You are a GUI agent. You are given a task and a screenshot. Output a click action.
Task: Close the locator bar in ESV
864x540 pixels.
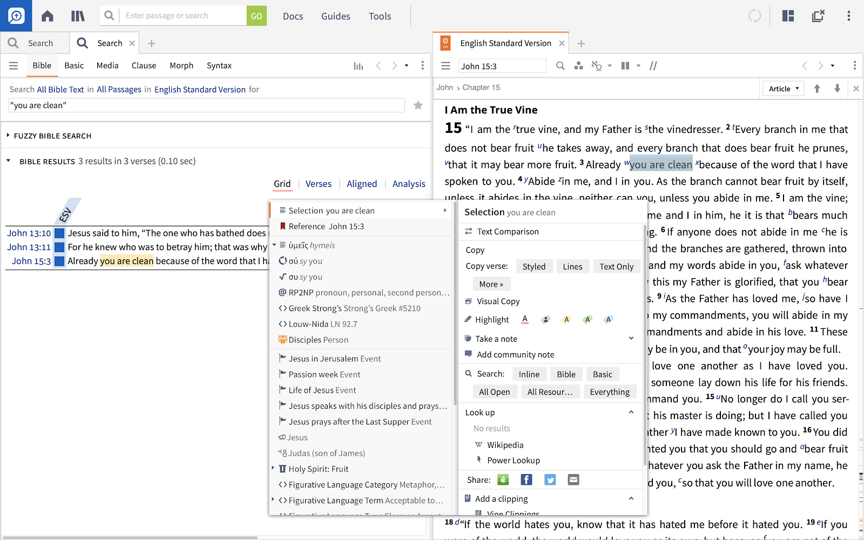pyautogui.click(x=856, y=89)
